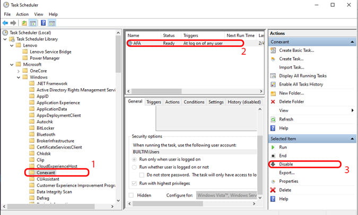Toggle 'Run with highest privileges' checkbox
Screen dimensions: 358x215
134,183
